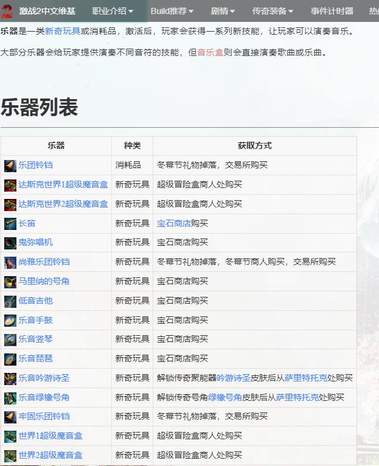
Task: Open the 乐音琵琶 page link
Action: click(35, 358)
